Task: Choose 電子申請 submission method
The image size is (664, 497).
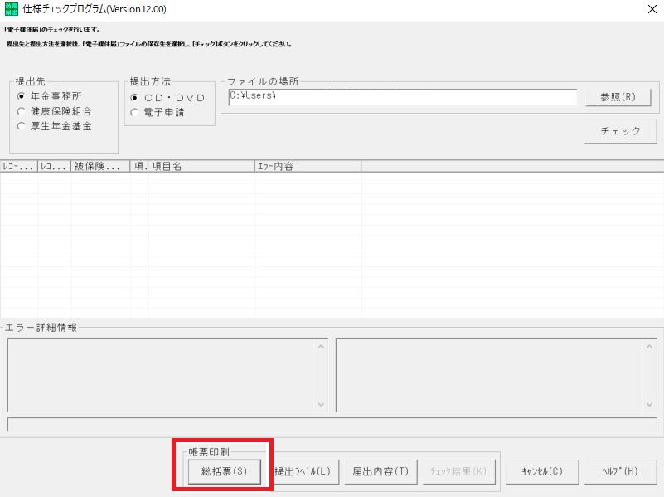Action: click(135, 112)
